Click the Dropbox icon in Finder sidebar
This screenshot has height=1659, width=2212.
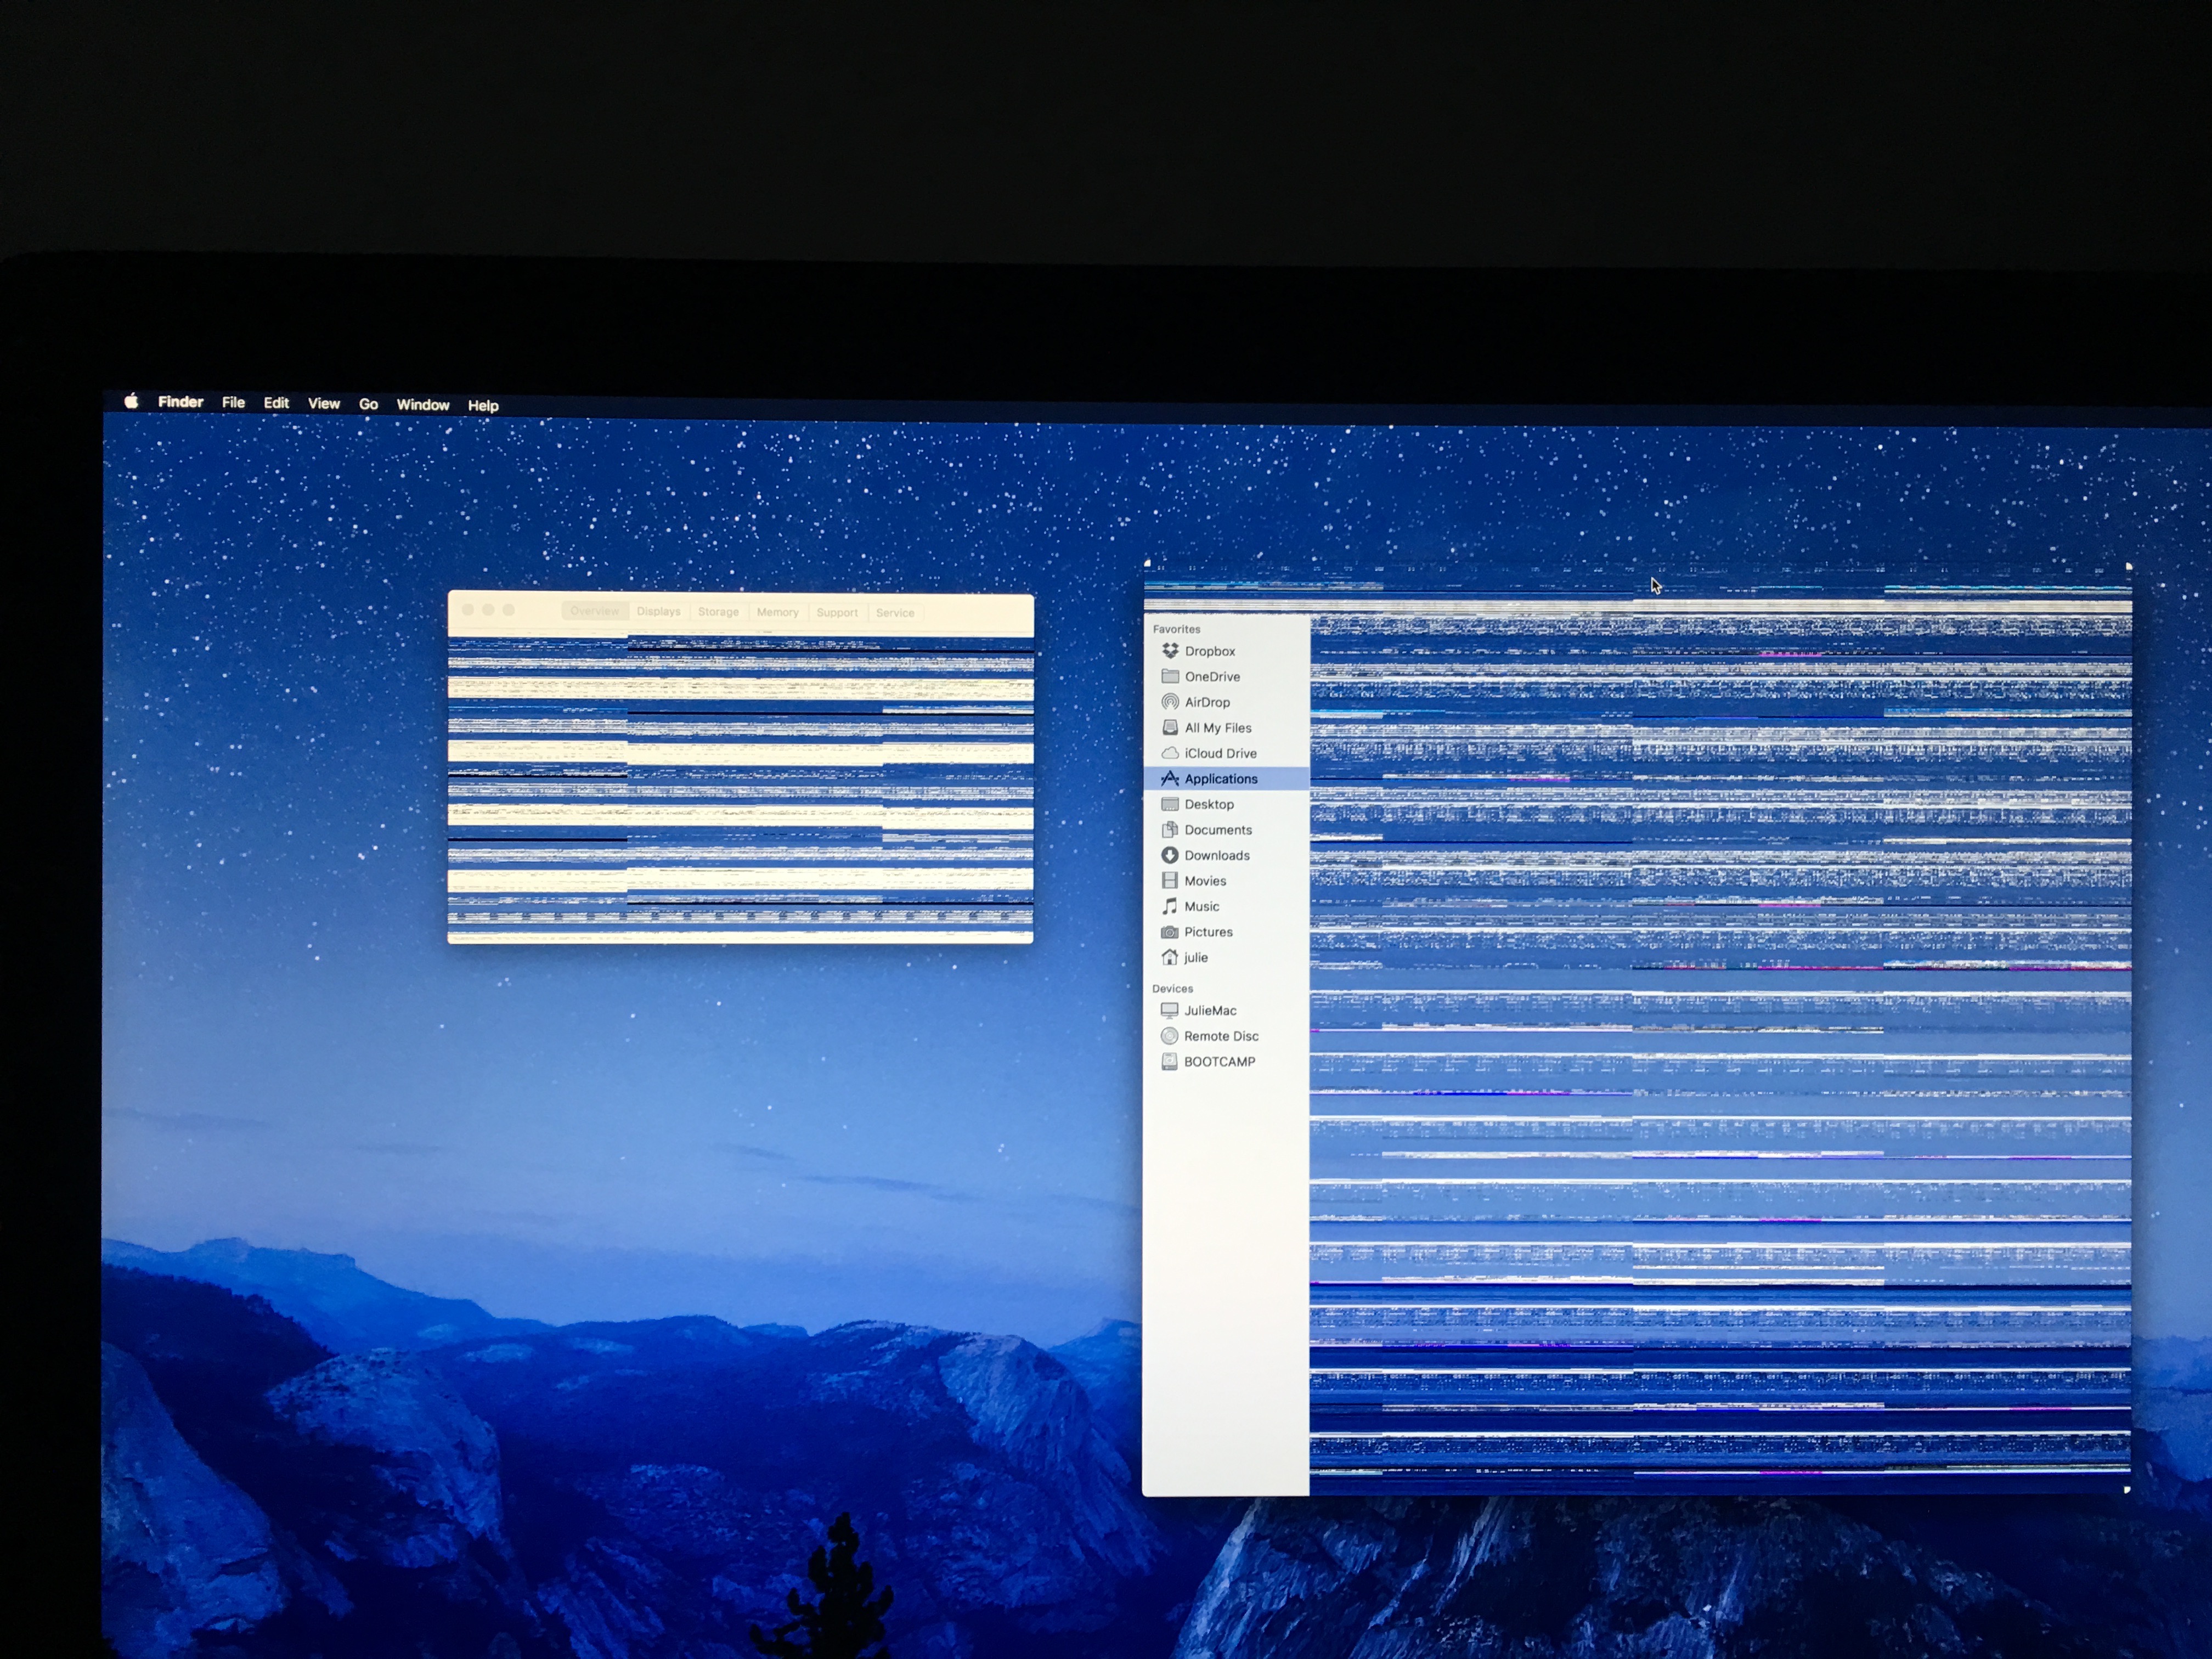[1170, 651]
